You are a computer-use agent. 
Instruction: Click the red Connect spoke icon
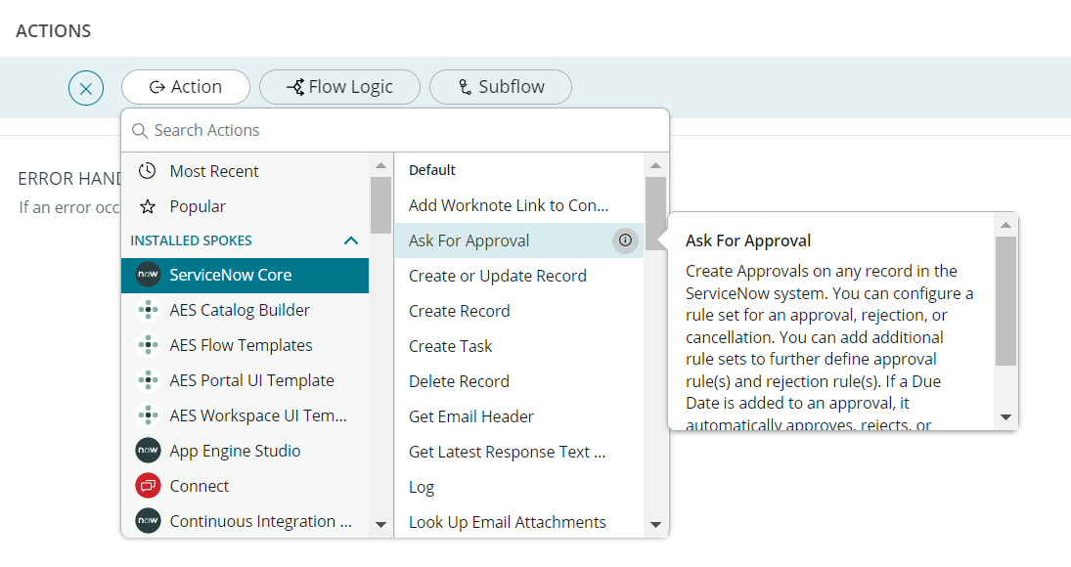point(148,486)
